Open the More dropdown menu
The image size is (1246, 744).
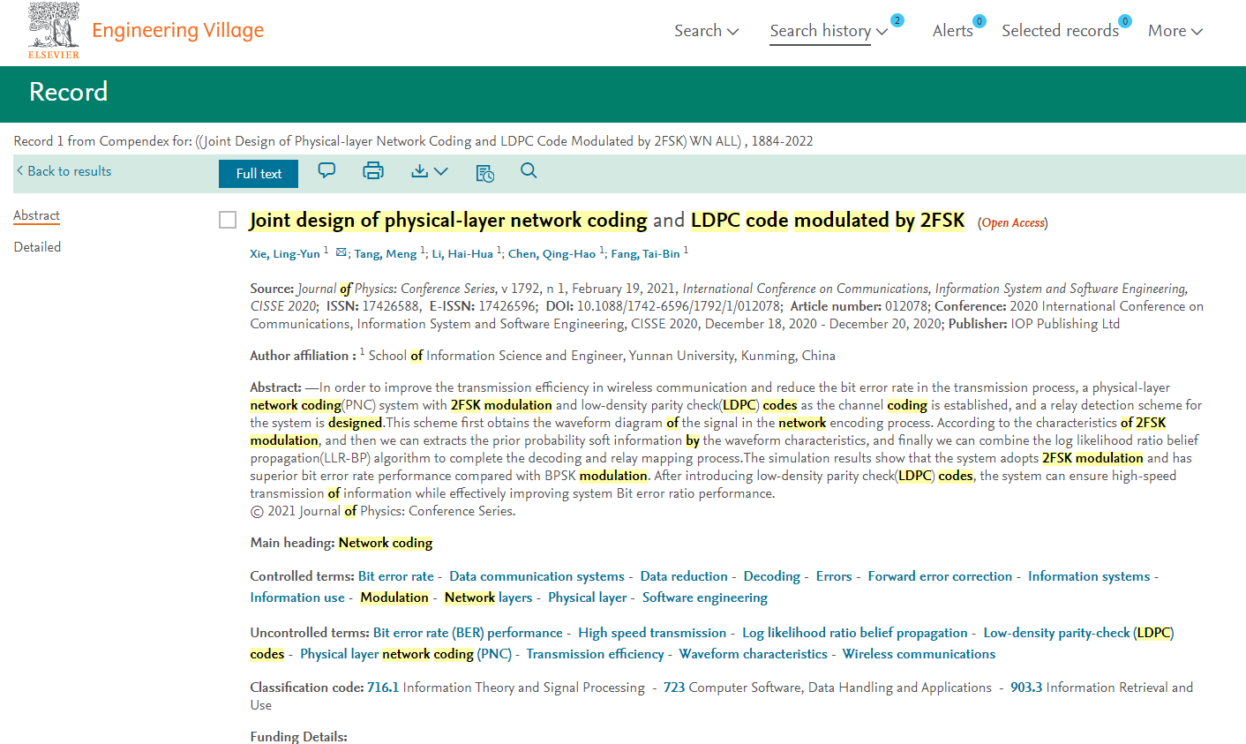(x=1175, y=31)
